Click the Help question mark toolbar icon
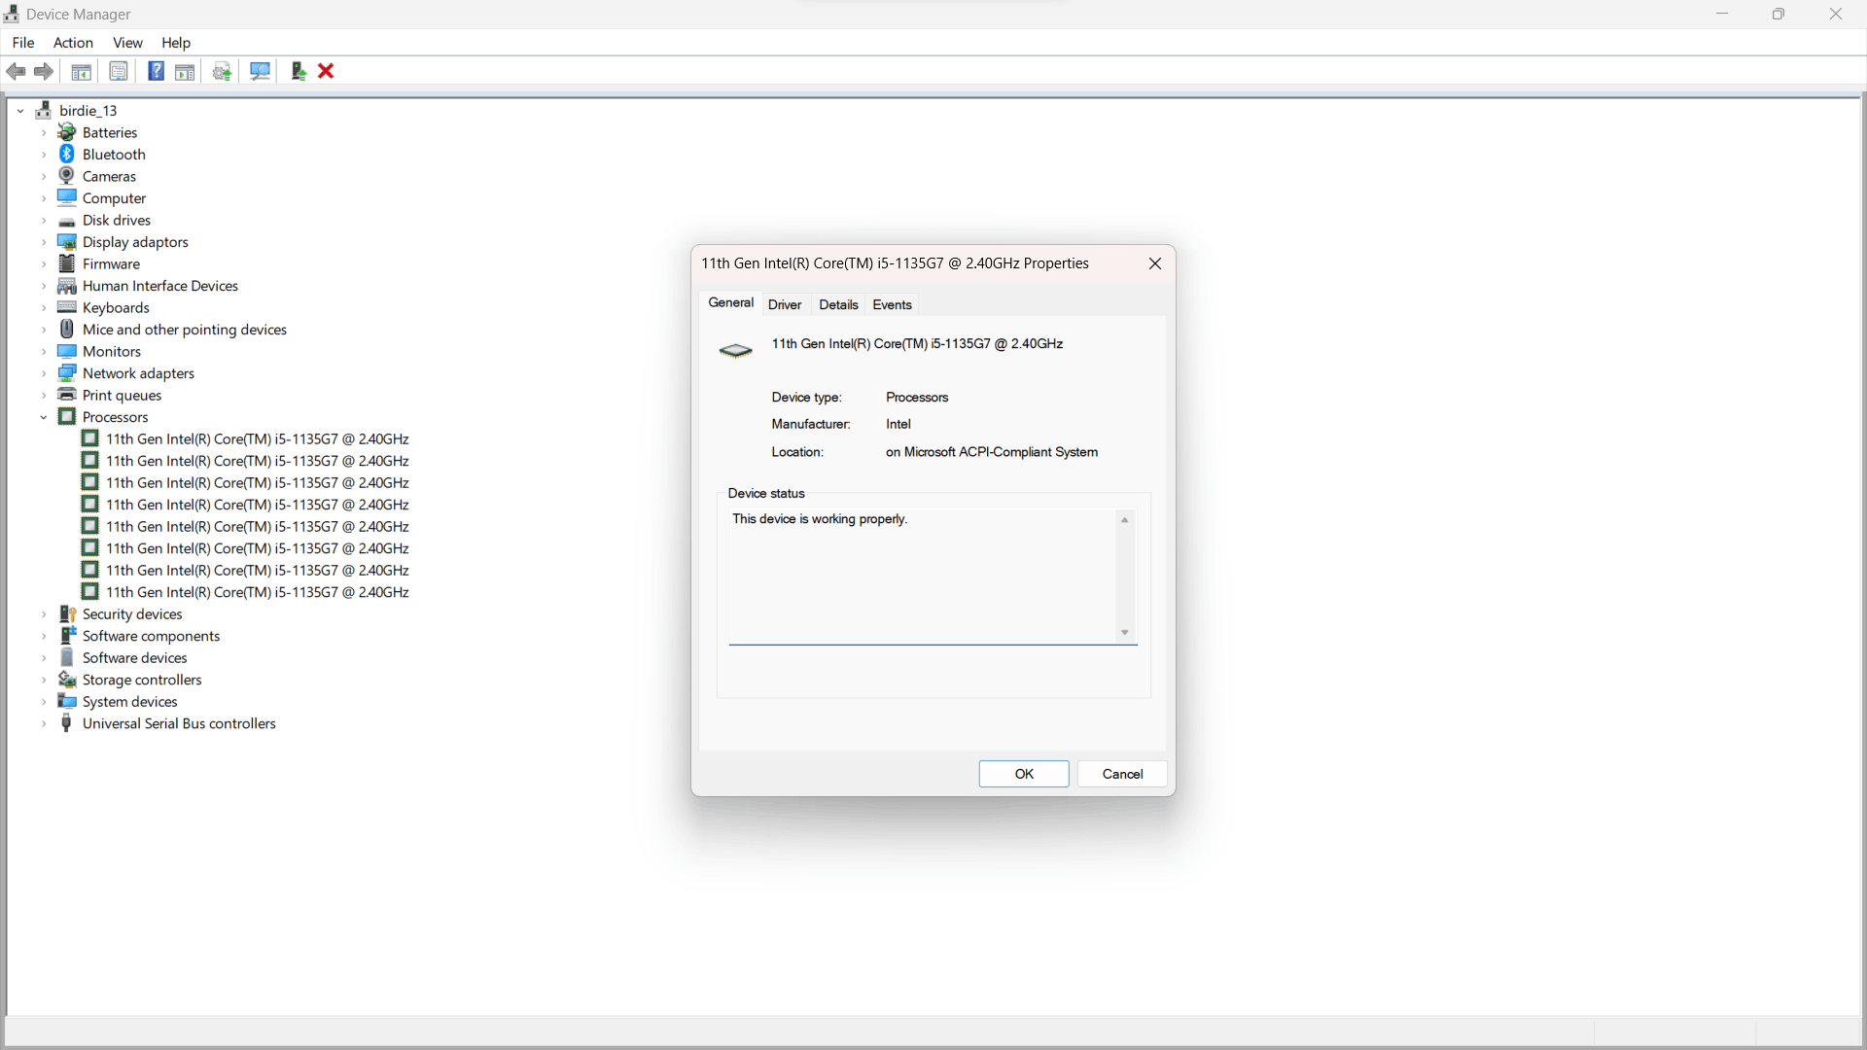This screenshot has height=1050, width=1867. (156, 71)
